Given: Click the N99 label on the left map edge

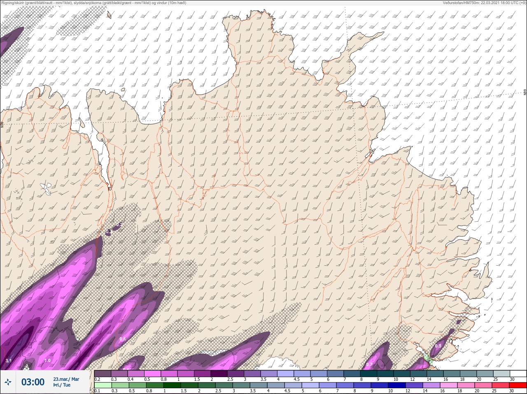Looking at the screenshot, I should pos(2,124).
